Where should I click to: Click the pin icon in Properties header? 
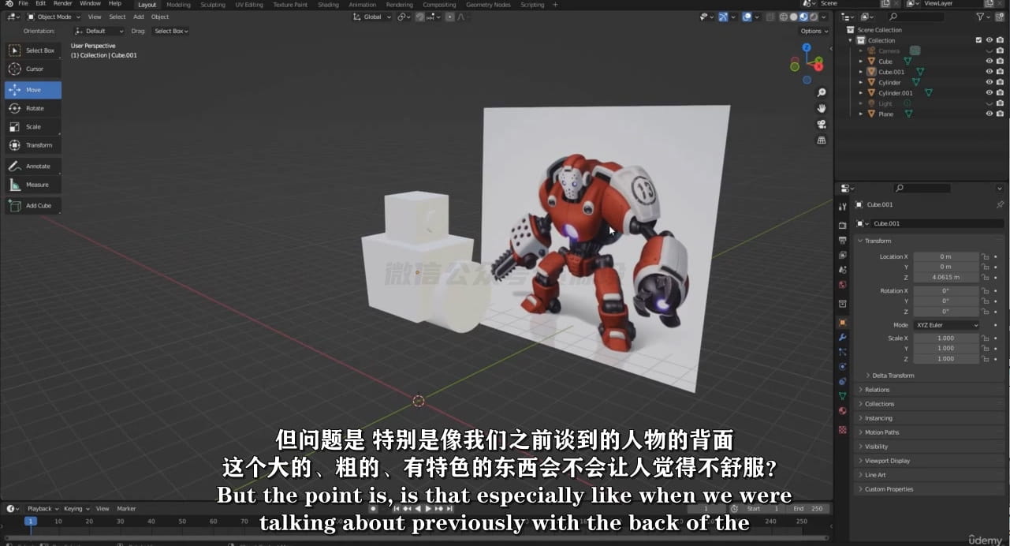point(1001,204)
